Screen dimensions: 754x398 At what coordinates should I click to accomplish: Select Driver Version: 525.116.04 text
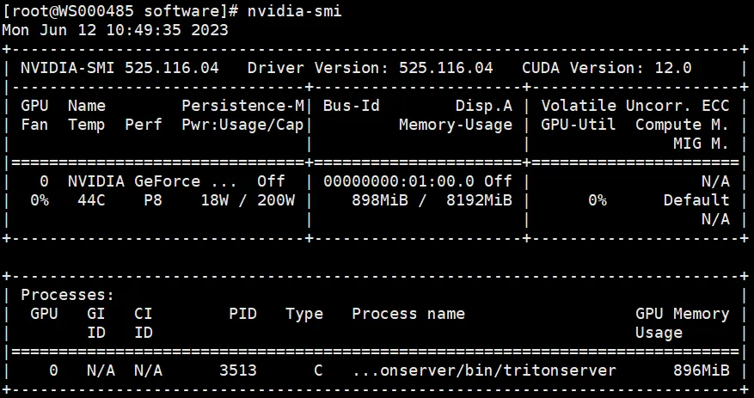coord(371,68)
